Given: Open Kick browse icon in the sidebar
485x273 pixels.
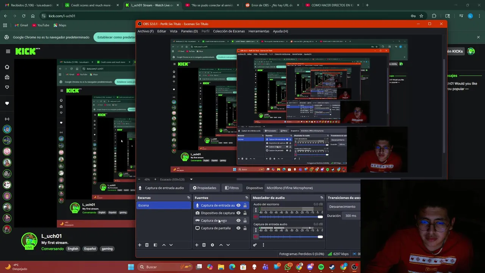Looking at the screenshot, I should point(7,77).
